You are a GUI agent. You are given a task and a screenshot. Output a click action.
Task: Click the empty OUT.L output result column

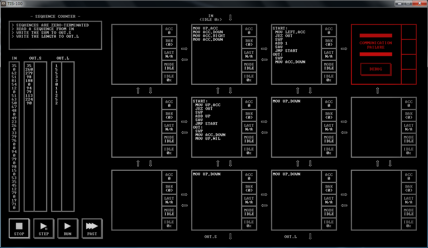click(68, 136)
